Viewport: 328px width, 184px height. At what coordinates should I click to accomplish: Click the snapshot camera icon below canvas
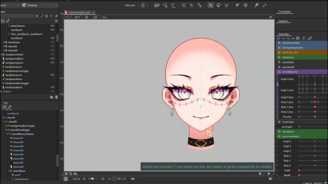(x=67, y=174)
